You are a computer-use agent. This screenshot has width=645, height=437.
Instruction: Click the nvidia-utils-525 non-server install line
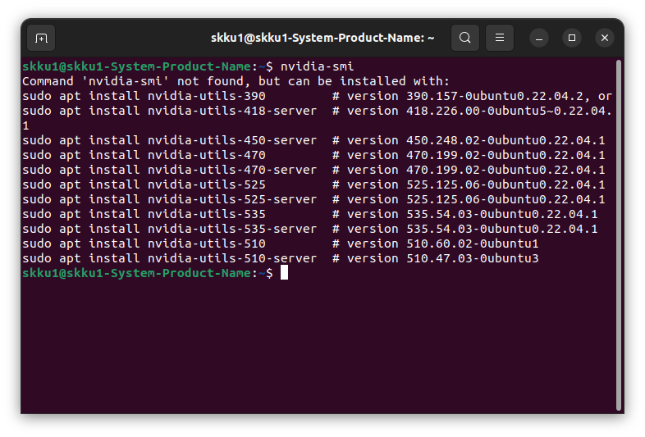pos(313,185)
